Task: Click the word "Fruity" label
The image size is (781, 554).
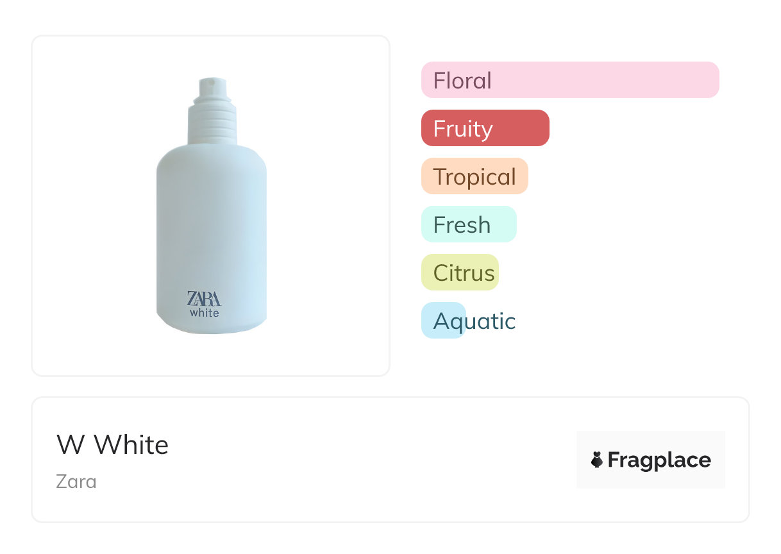Action: [463, 129]
